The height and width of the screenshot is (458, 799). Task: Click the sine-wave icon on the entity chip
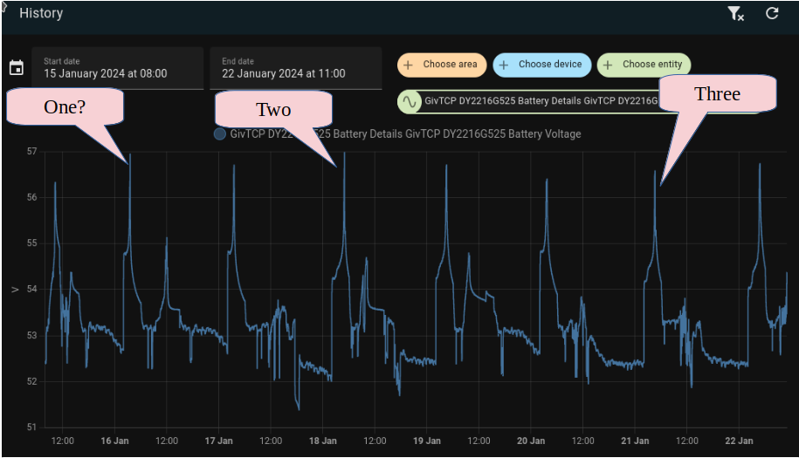pyautogui.click(x=410, y=101)
